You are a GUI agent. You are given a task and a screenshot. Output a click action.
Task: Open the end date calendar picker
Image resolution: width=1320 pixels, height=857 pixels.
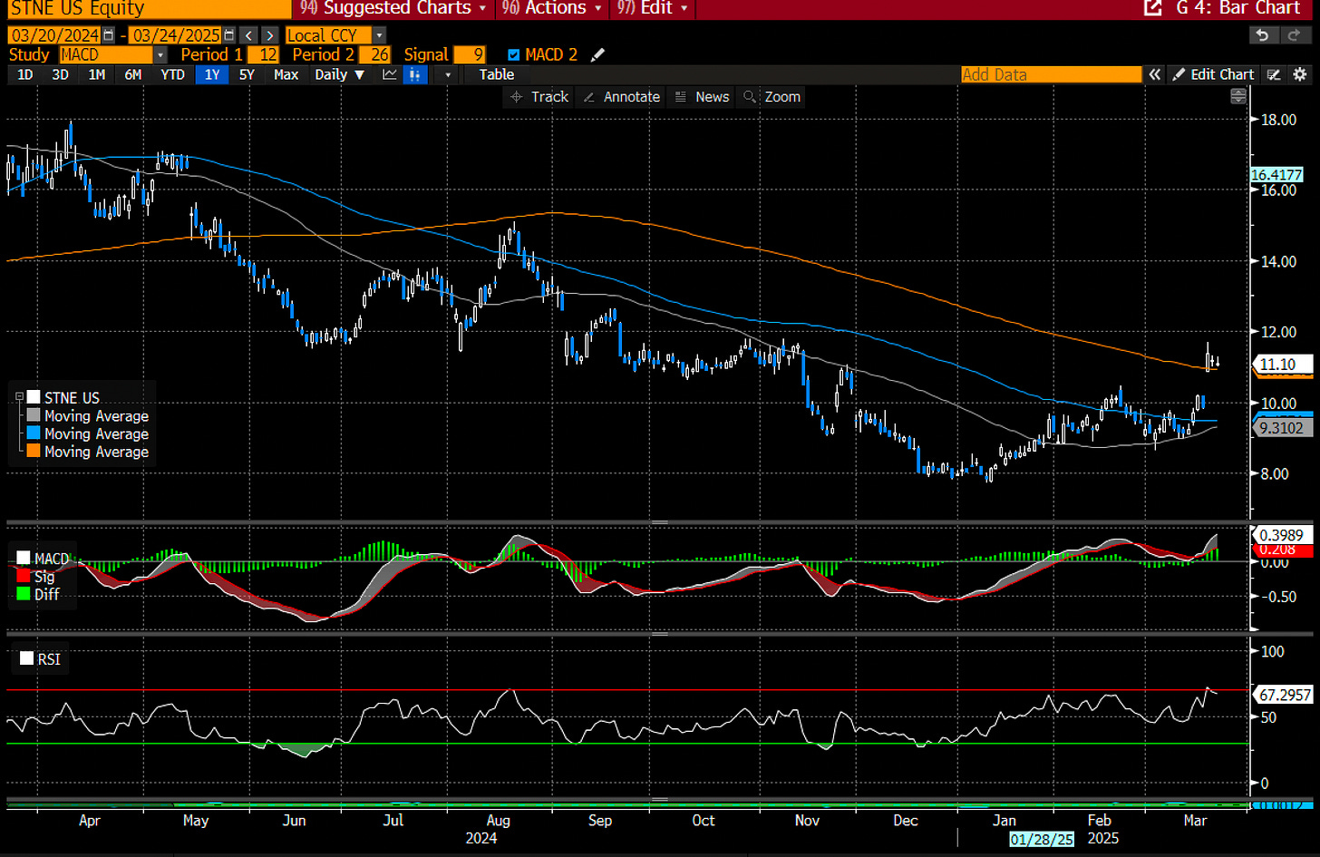(x=228, y=35)
